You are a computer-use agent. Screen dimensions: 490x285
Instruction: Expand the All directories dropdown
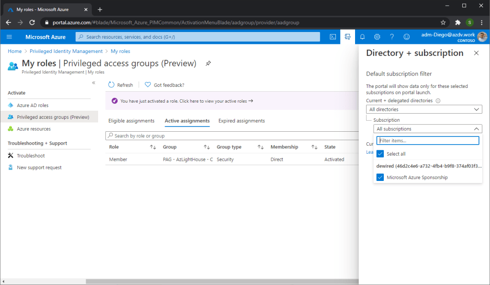(424, 109)
